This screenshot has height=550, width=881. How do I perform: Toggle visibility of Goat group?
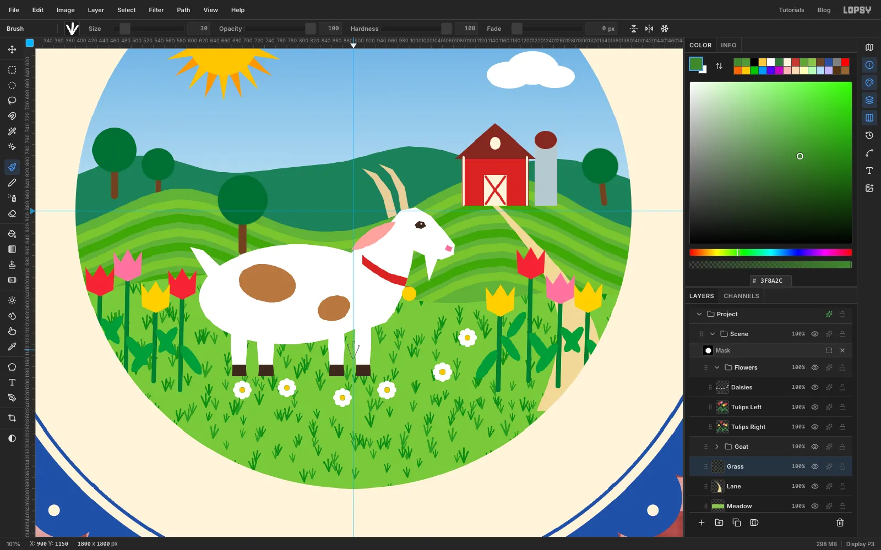click(815, 447)
